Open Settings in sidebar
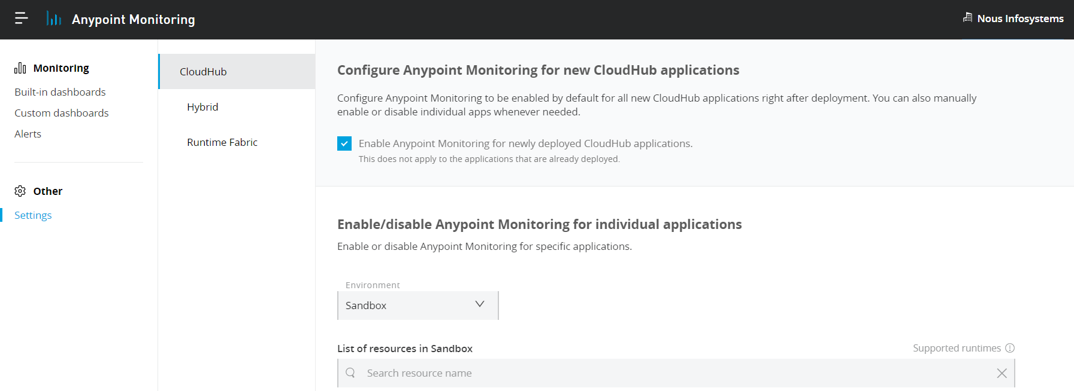Viewport: 1074px width, 391px height. pos(33,215)
